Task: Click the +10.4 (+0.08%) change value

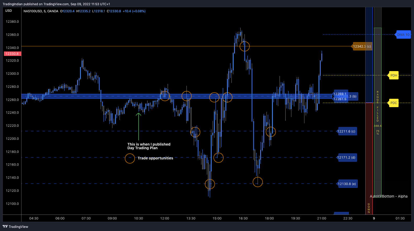Action: [134, 11]
